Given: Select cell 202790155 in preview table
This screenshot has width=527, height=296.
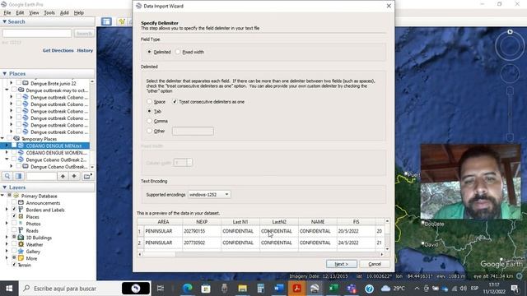Looking at the screenshot, I should coord(202,231).
